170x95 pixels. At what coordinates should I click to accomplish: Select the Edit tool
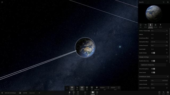(x=97, y=93)
